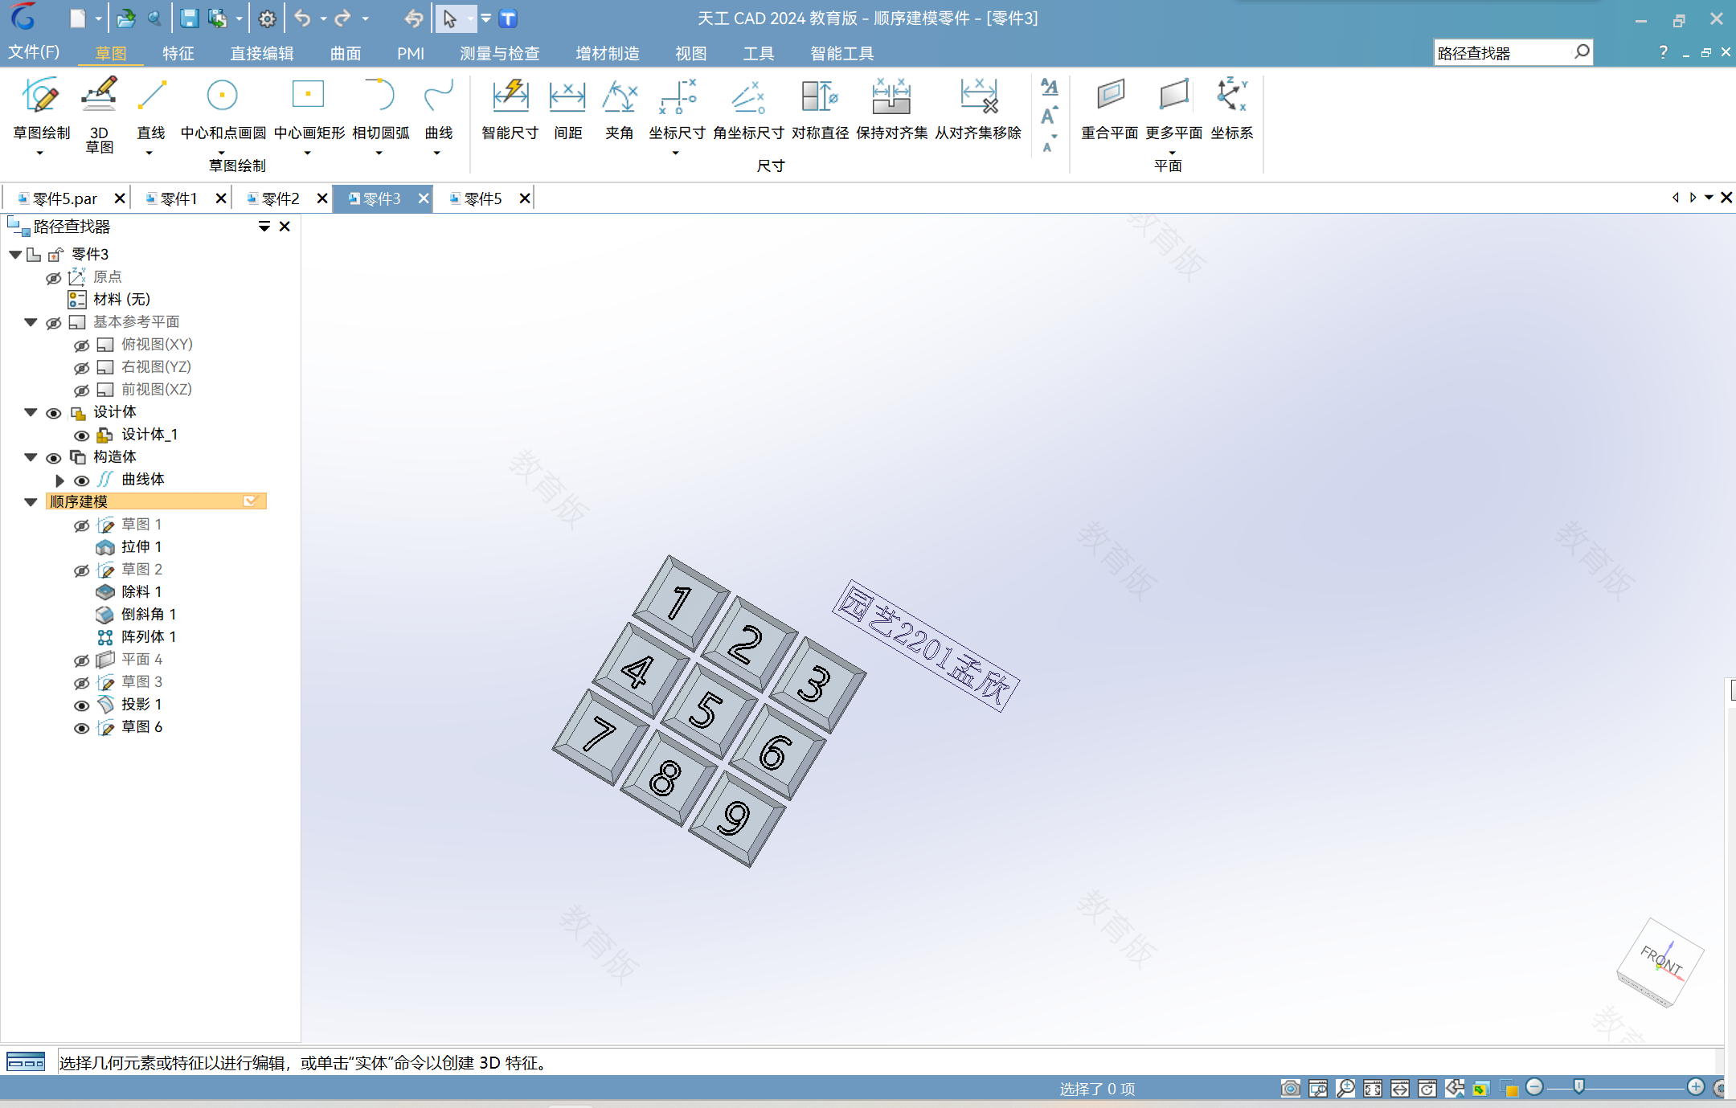Screen dimensions: 1736x1108
Task: Switch to the 零件5 document tab
Action: click(x=482, y=198)
